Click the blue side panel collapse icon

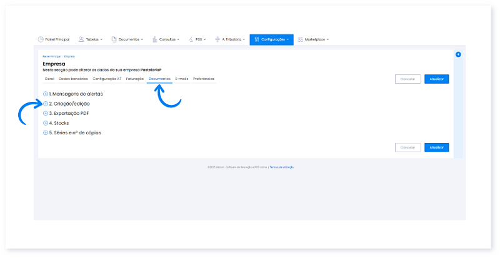[x=458, y=55]
